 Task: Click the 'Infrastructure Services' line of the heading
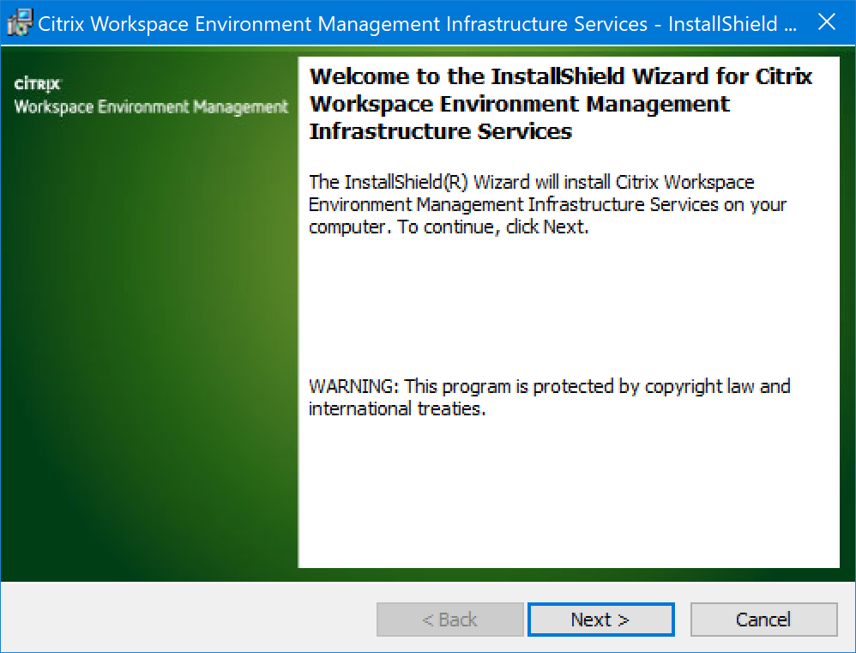440,132
